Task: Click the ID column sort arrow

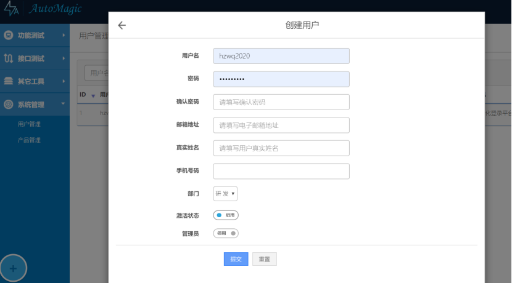Action: (x=93, y=96)
